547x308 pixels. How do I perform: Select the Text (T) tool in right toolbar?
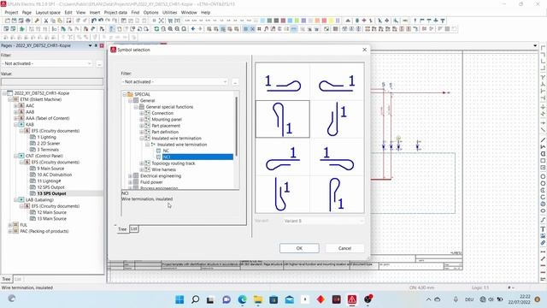544,229
